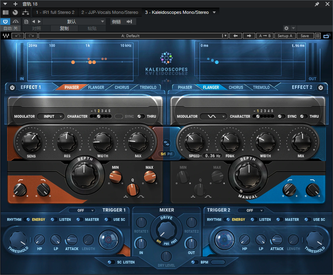Click the A to B copy button
This screenshot has height=275, width=333.
[x=264, y=36]
